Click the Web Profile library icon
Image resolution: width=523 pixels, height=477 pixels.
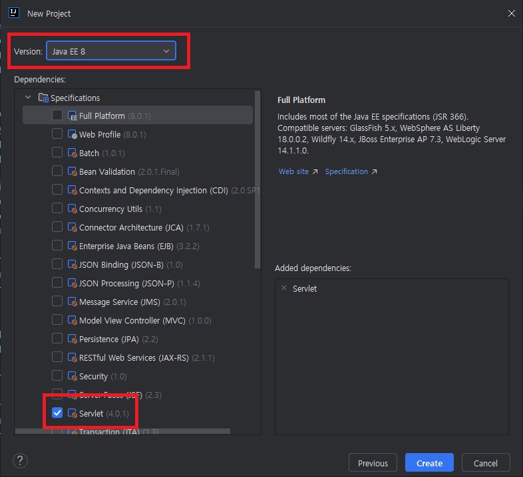click(x=73, y=134)
